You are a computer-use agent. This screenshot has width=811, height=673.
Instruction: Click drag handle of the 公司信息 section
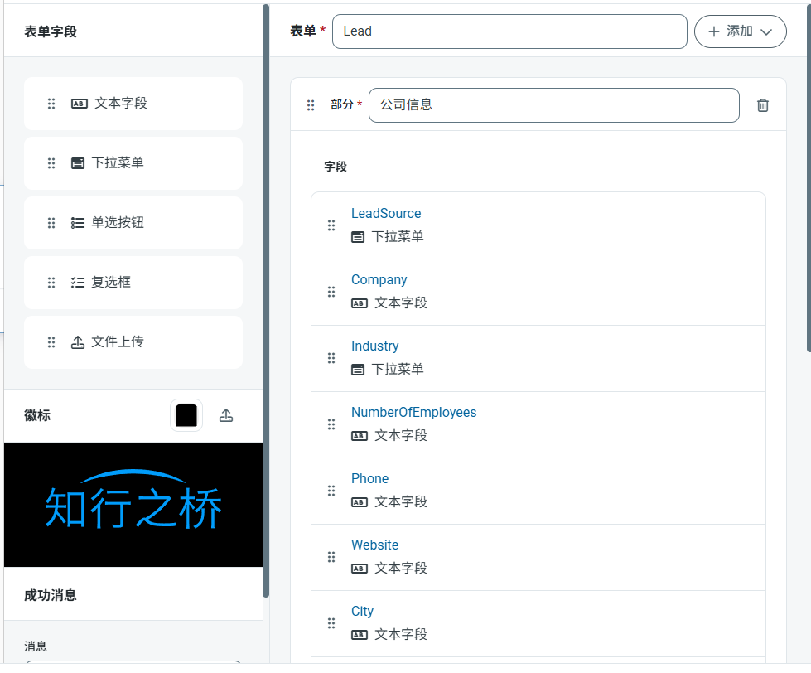tap(311, 105)
